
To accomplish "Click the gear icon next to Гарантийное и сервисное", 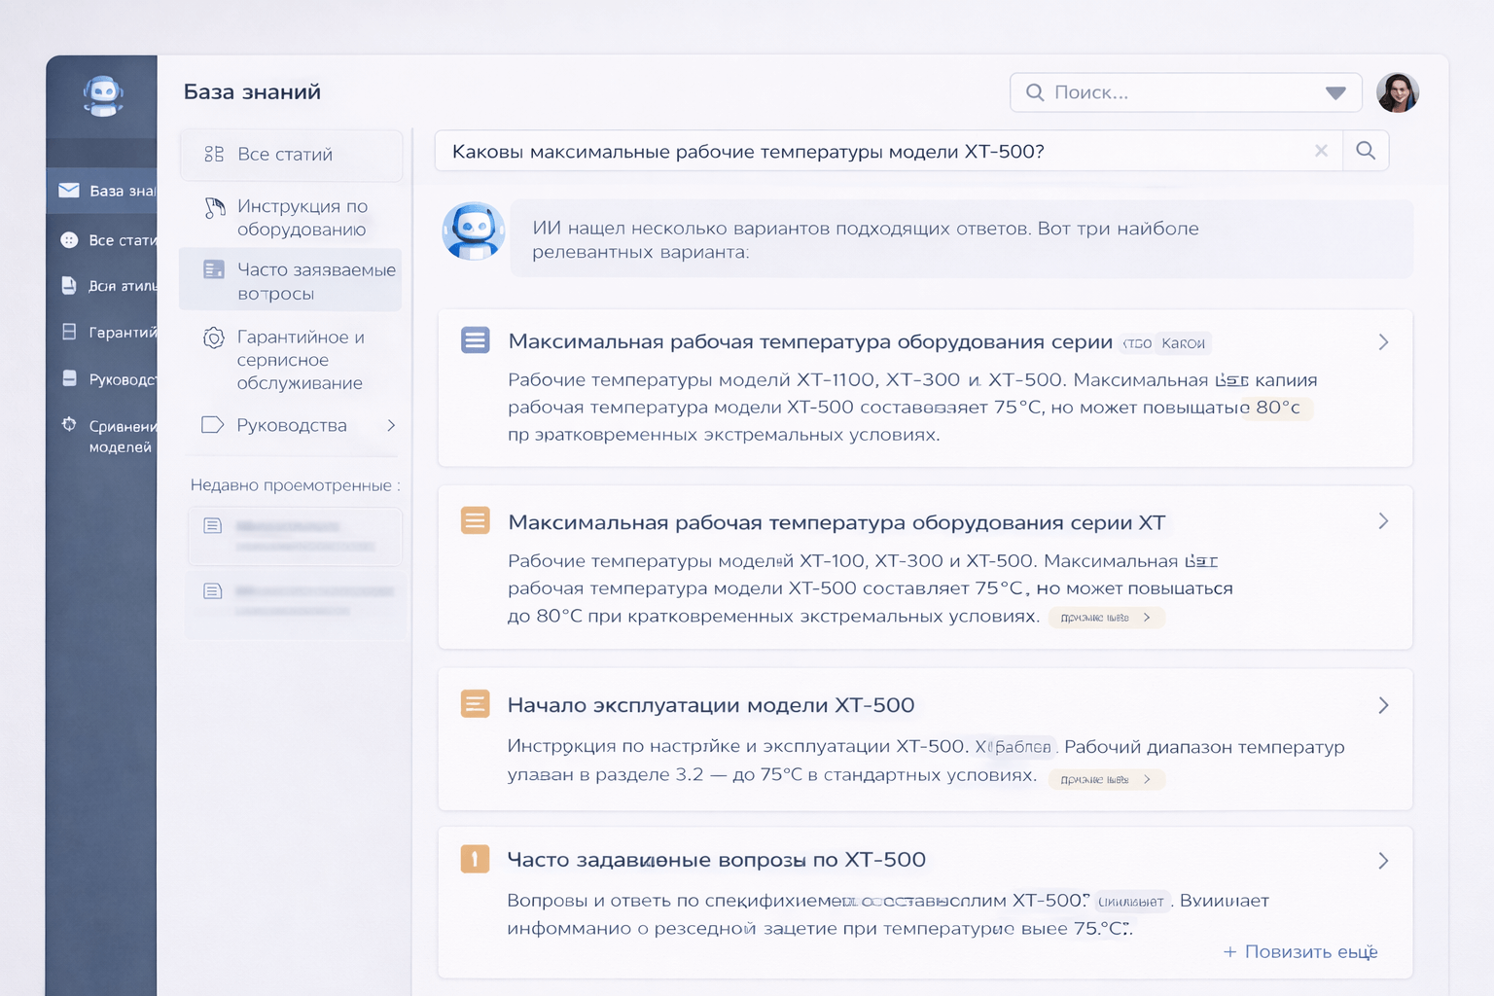I will 214,338.
